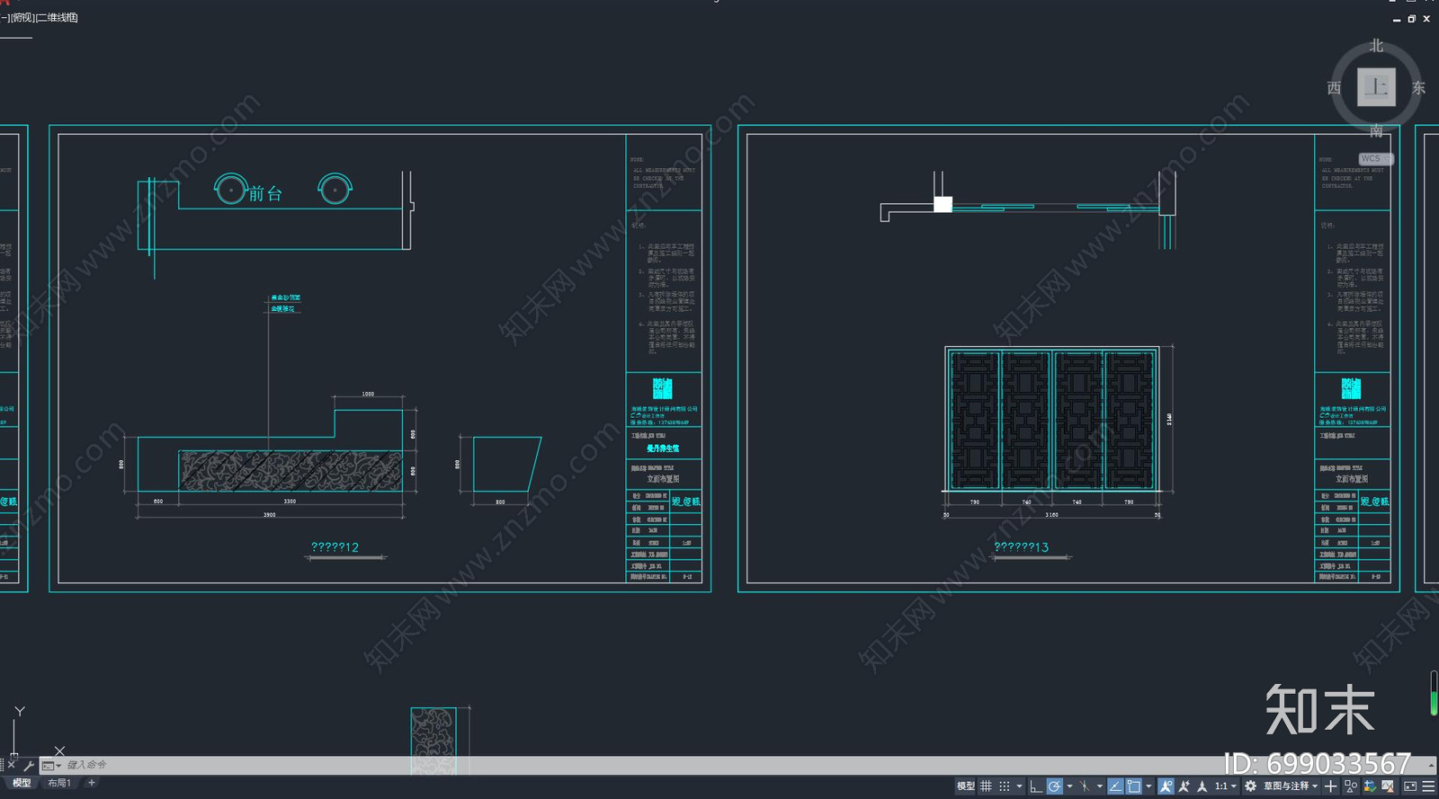Rotate view to south 南 on ViewCube
This screenshot has height=799, width=1439.
click(x=1376, y=131)
